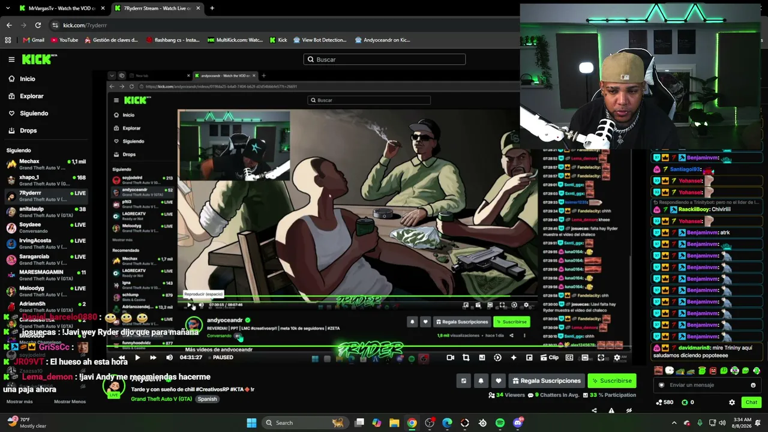Toggle the notification bell for 7Ryderrr

pyautogui.click(x=481, y=381)
